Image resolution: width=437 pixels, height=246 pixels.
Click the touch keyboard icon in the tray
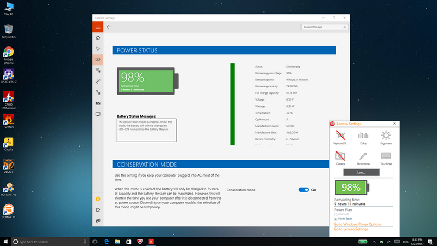[x=397, y=242]
